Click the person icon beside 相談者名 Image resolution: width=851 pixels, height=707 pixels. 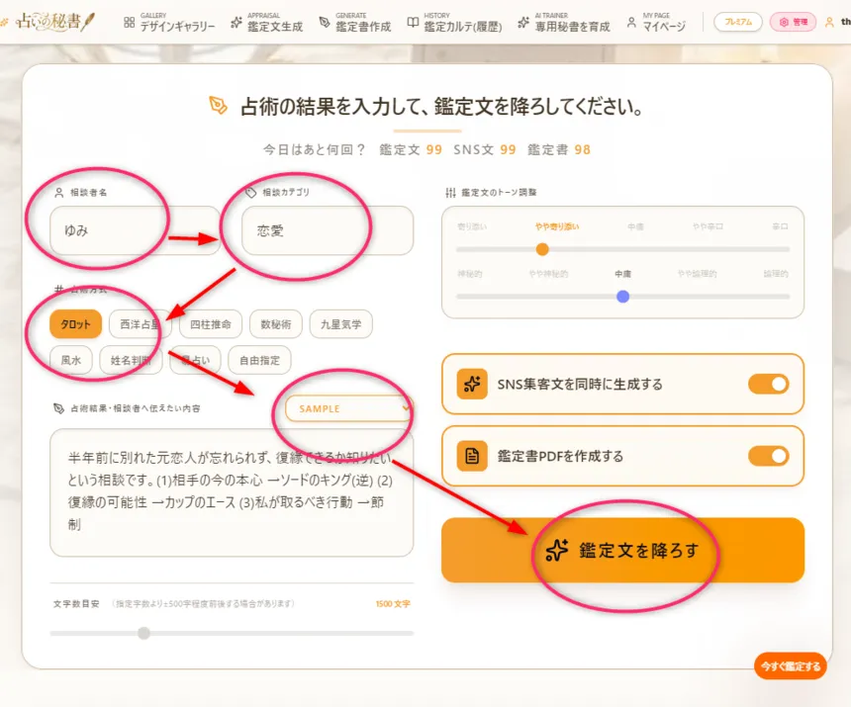(59, 193)
